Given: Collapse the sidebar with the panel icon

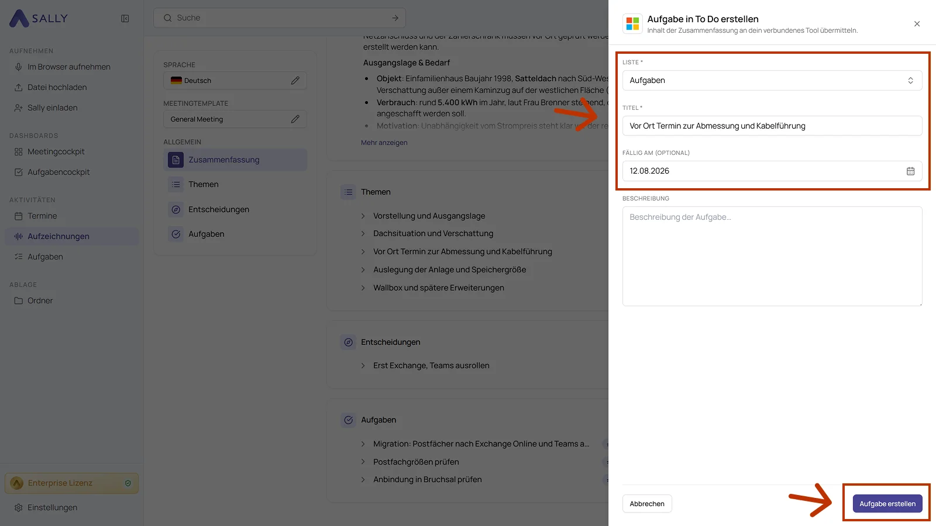Looking at the screenshot, I should [x=125, y=19].
